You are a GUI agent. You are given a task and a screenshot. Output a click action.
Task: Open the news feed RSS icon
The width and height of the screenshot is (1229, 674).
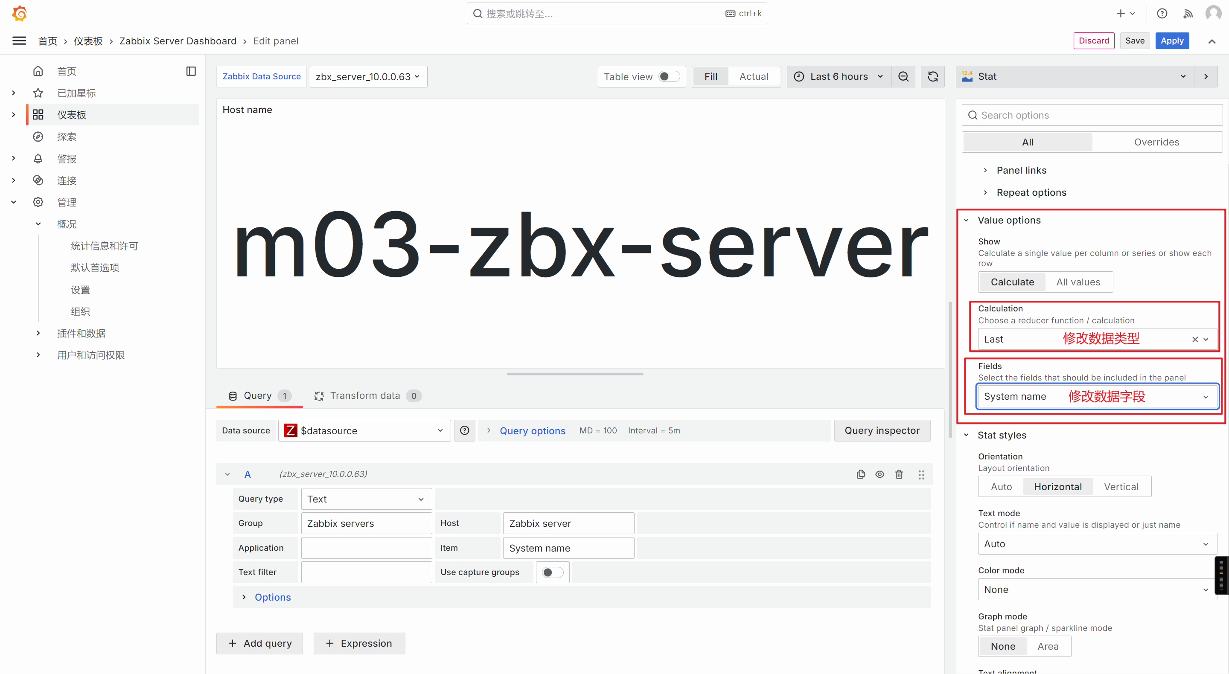(x=1188, y=13)
